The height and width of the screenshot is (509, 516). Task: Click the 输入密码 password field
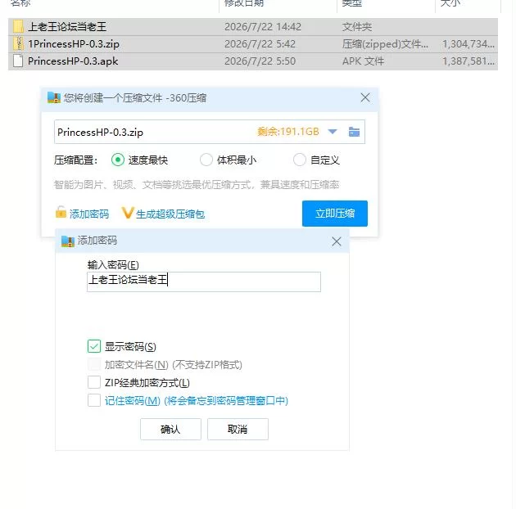204,282
